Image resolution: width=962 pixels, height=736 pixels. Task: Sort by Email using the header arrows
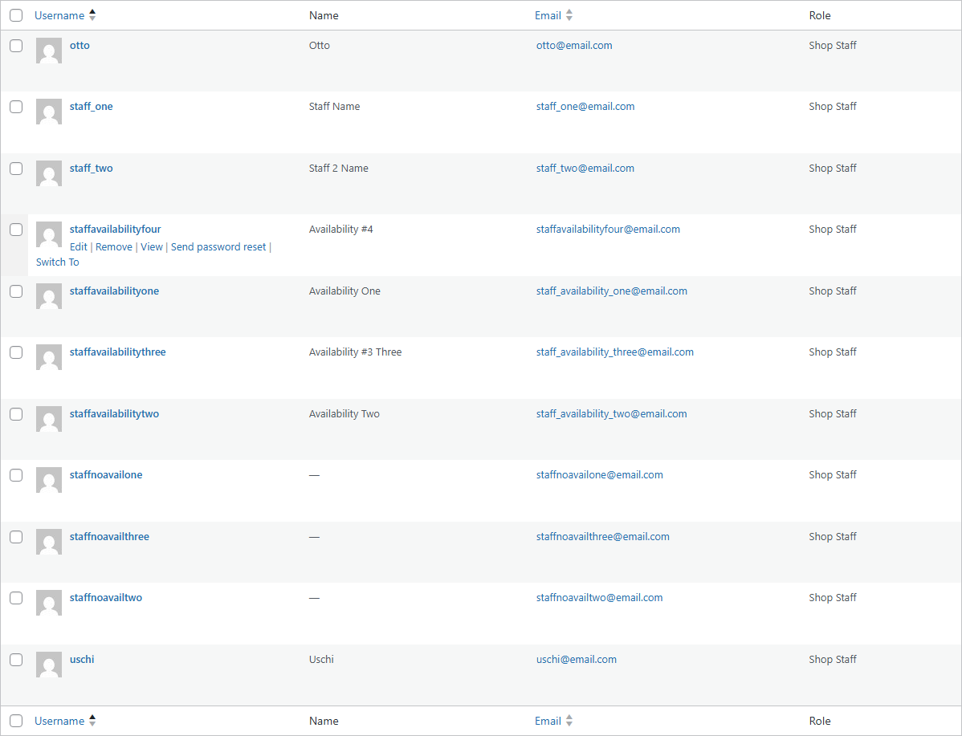[569, 14]
